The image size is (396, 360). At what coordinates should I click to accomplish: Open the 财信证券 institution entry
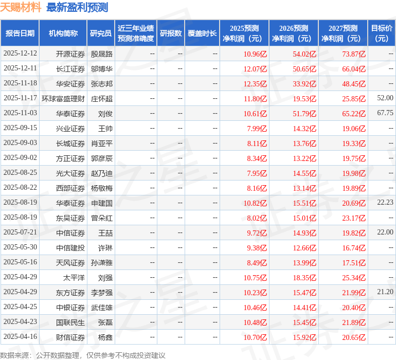click(70, 337)
